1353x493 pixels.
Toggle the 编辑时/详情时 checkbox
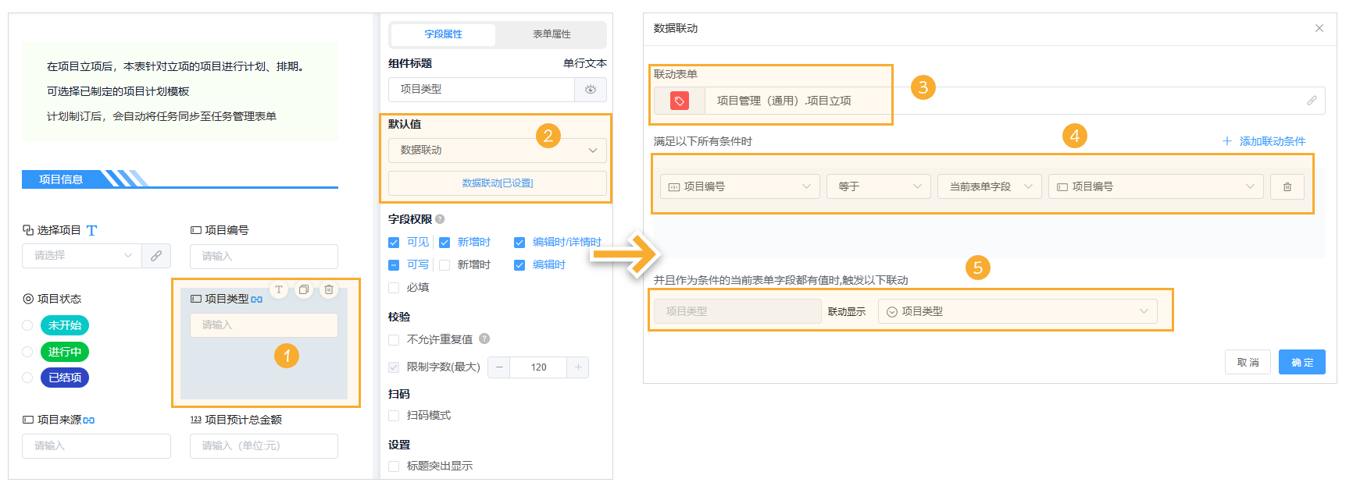tap(519, 243)
